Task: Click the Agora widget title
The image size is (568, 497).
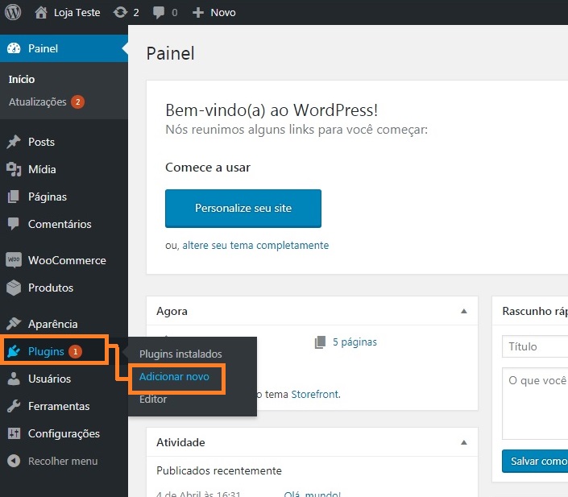Action: (172, 311)
